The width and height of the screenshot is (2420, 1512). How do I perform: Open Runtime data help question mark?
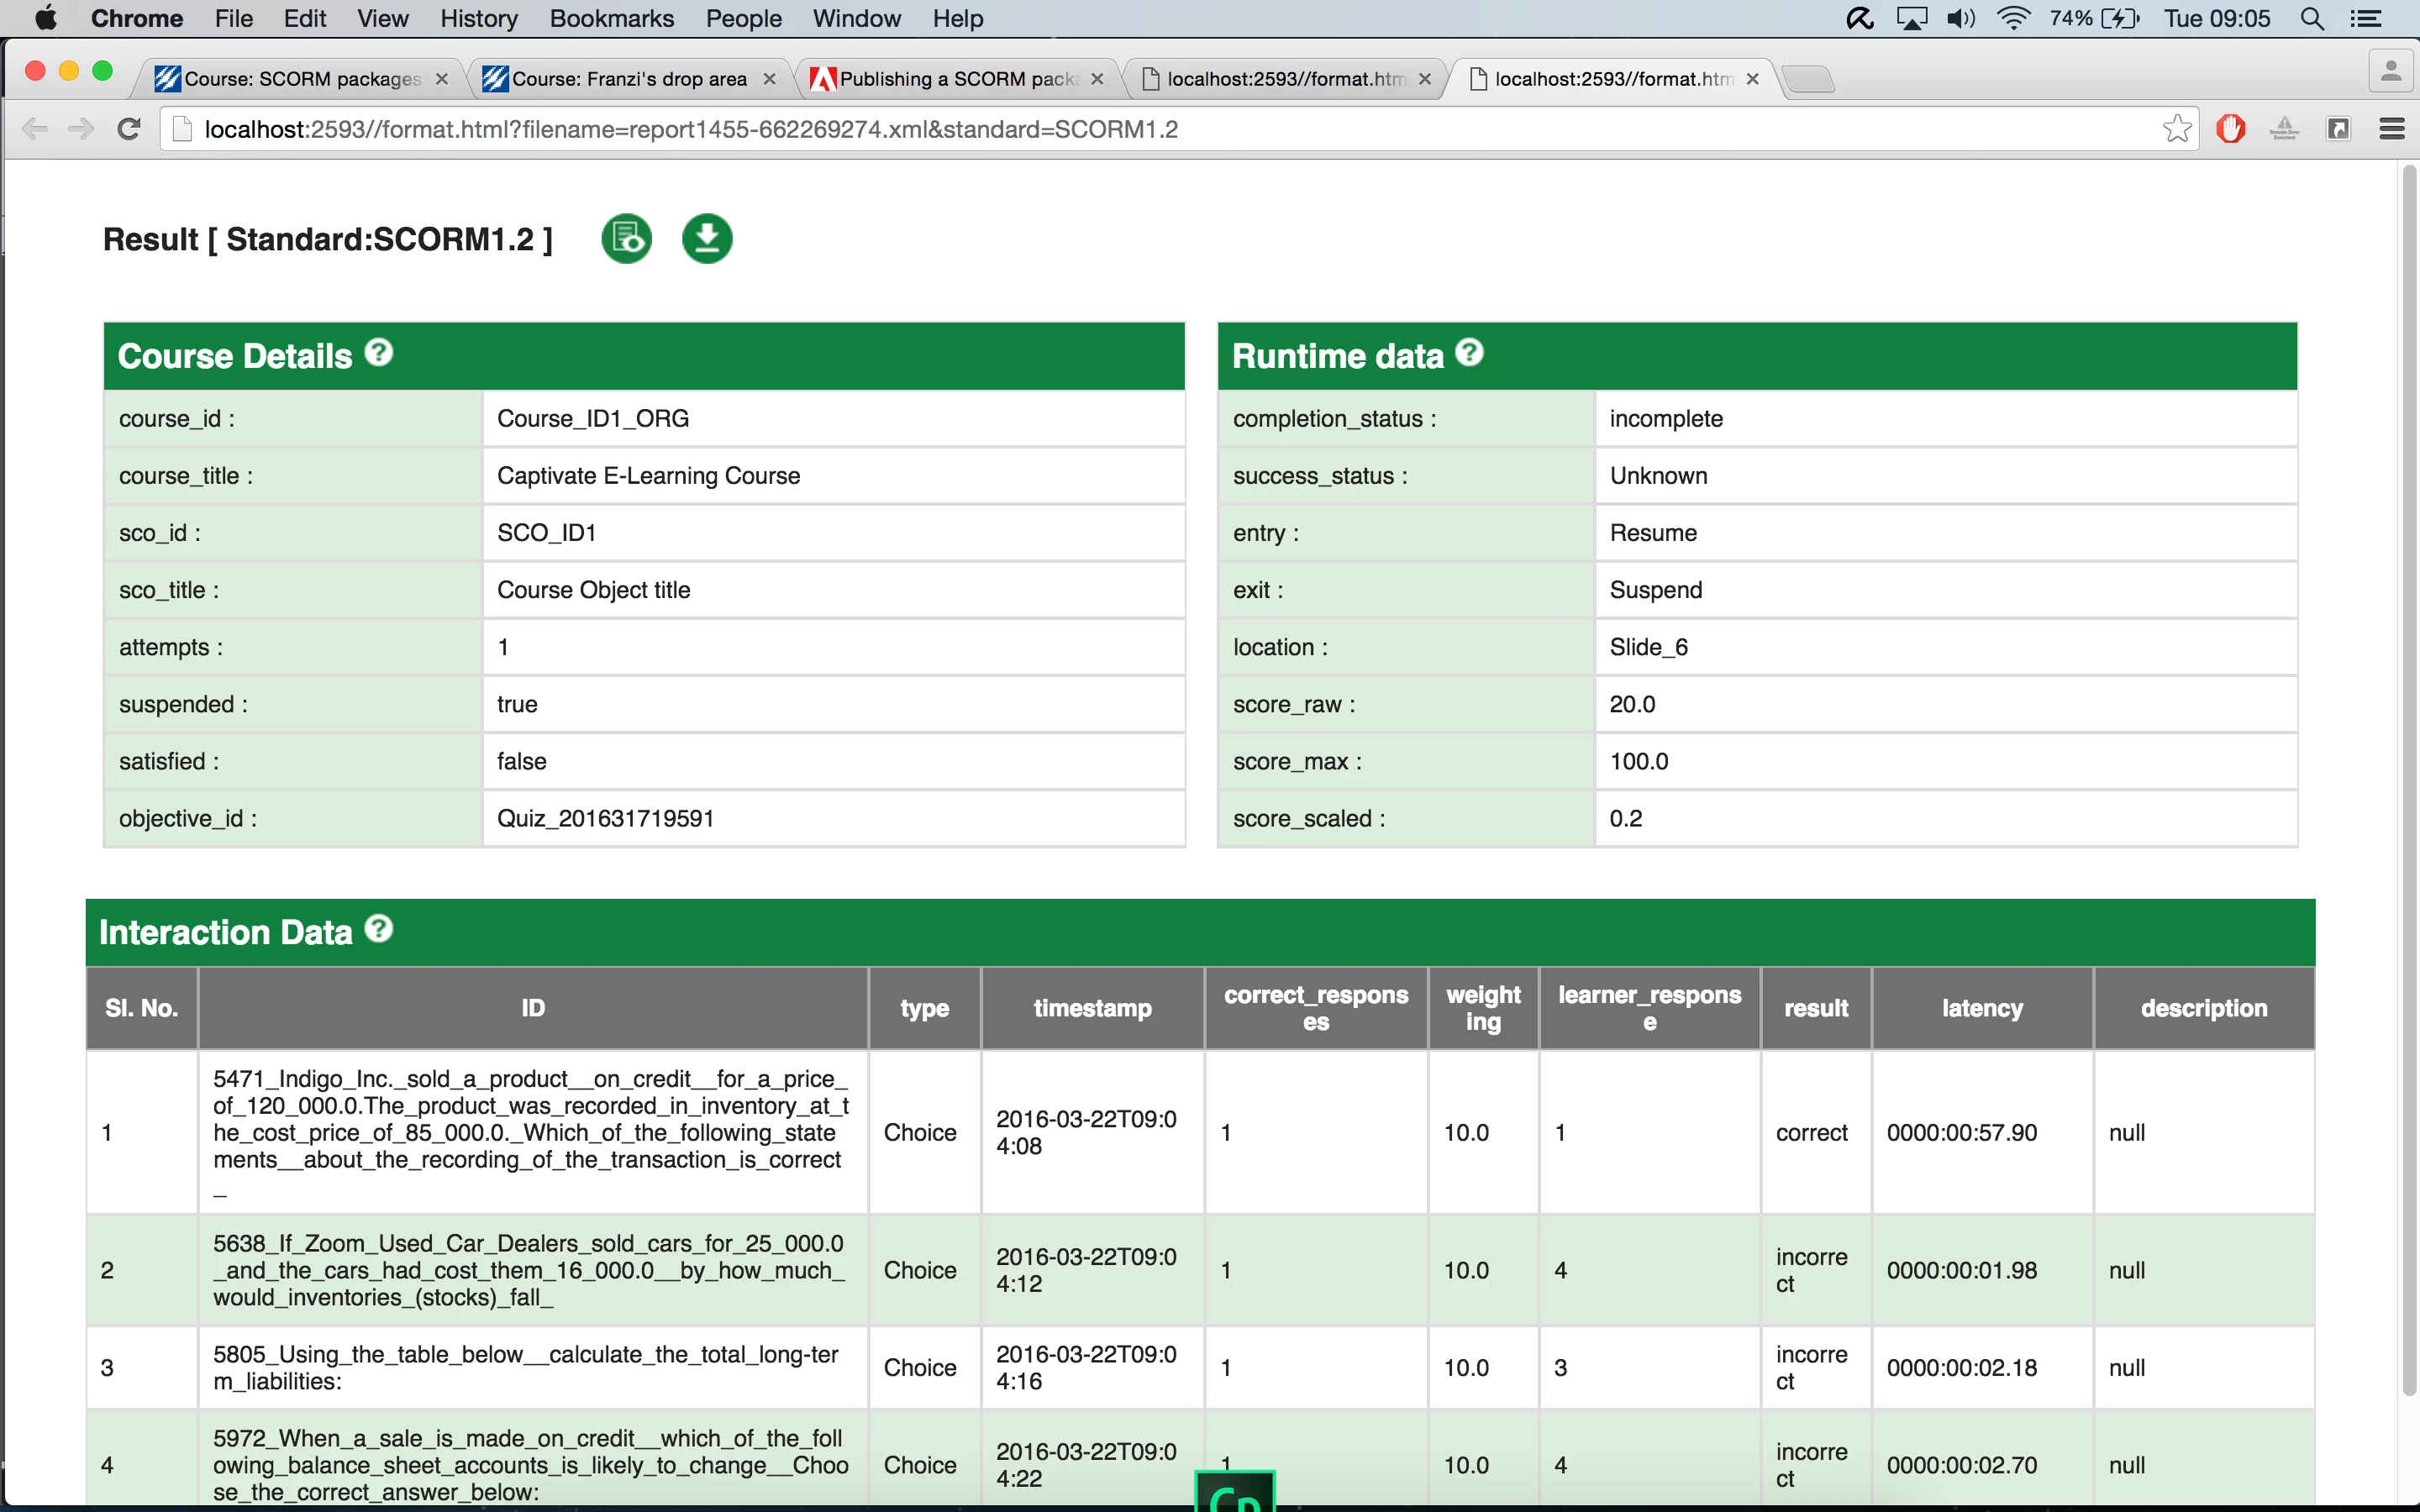1469,353
